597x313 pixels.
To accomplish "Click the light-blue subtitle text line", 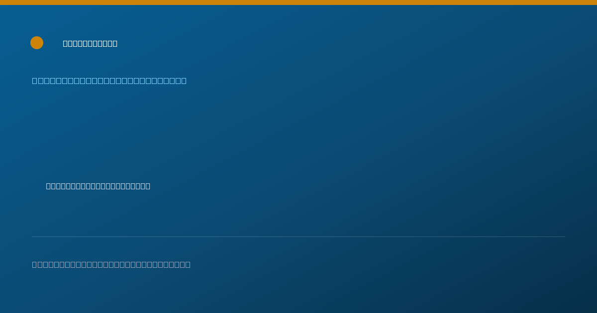I will coord(109,81).
